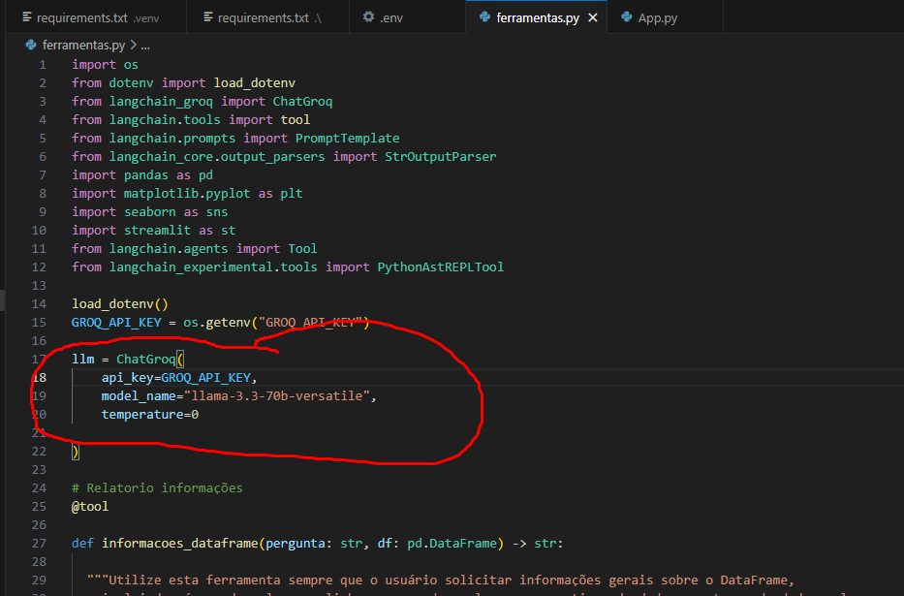Click the "# Relatorio informações" comment

click(x=157, y=488)
